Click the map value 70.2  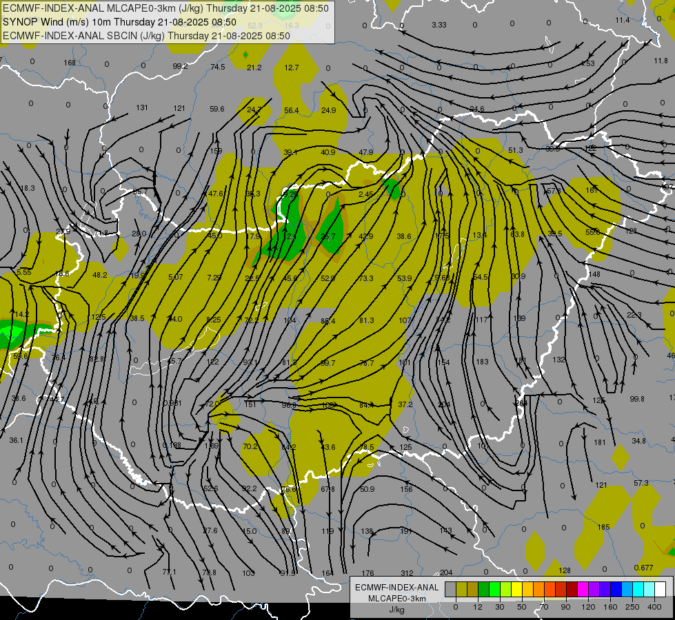click(250, 446)
